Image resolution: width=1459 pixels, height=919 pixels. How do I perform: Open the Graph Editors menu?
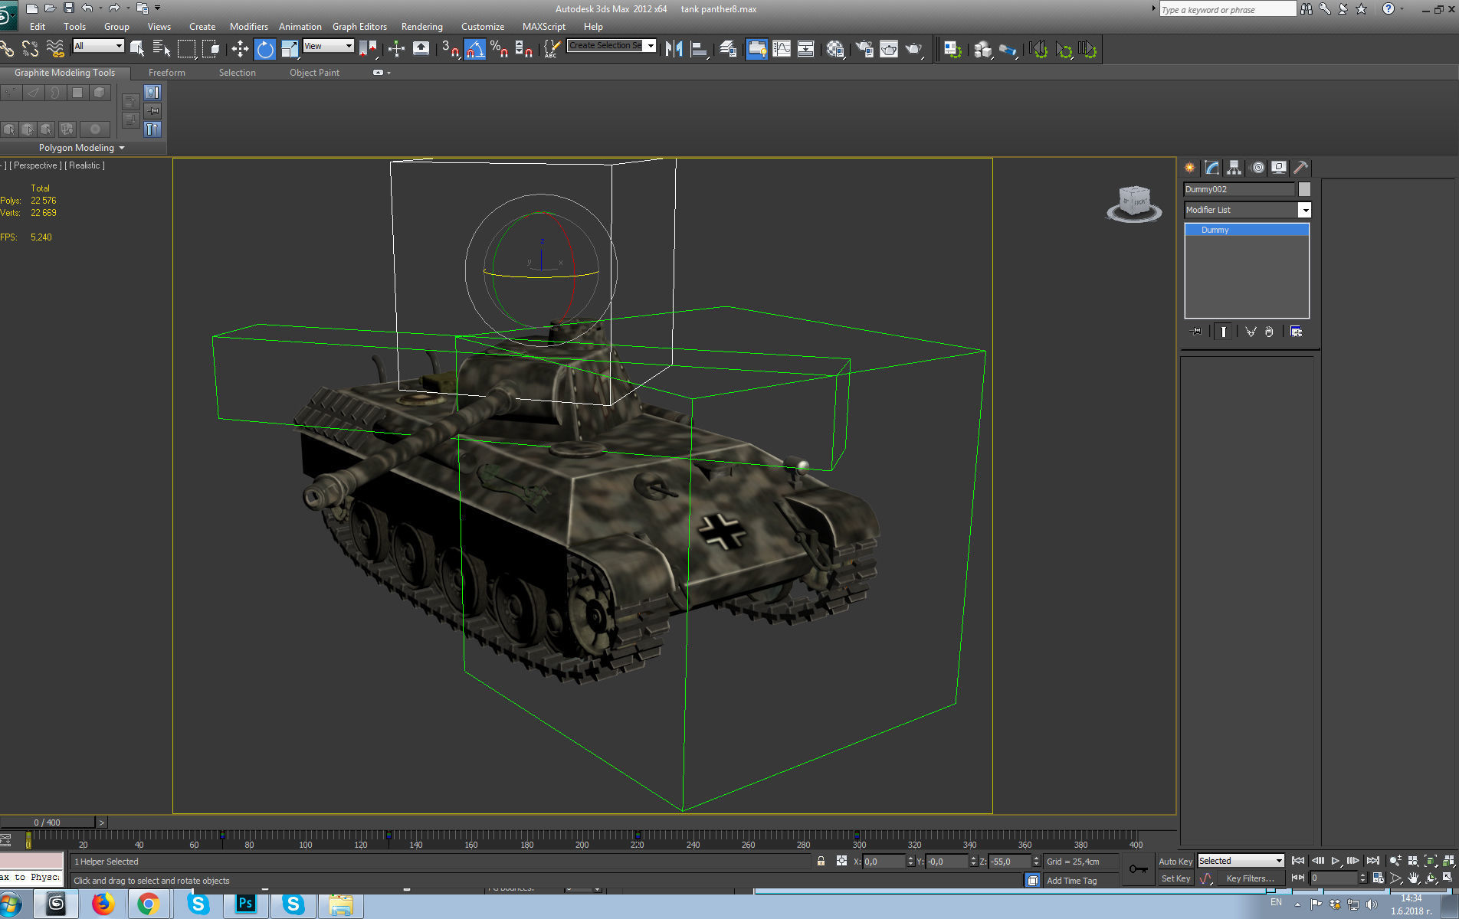click(x=359, y=27)
